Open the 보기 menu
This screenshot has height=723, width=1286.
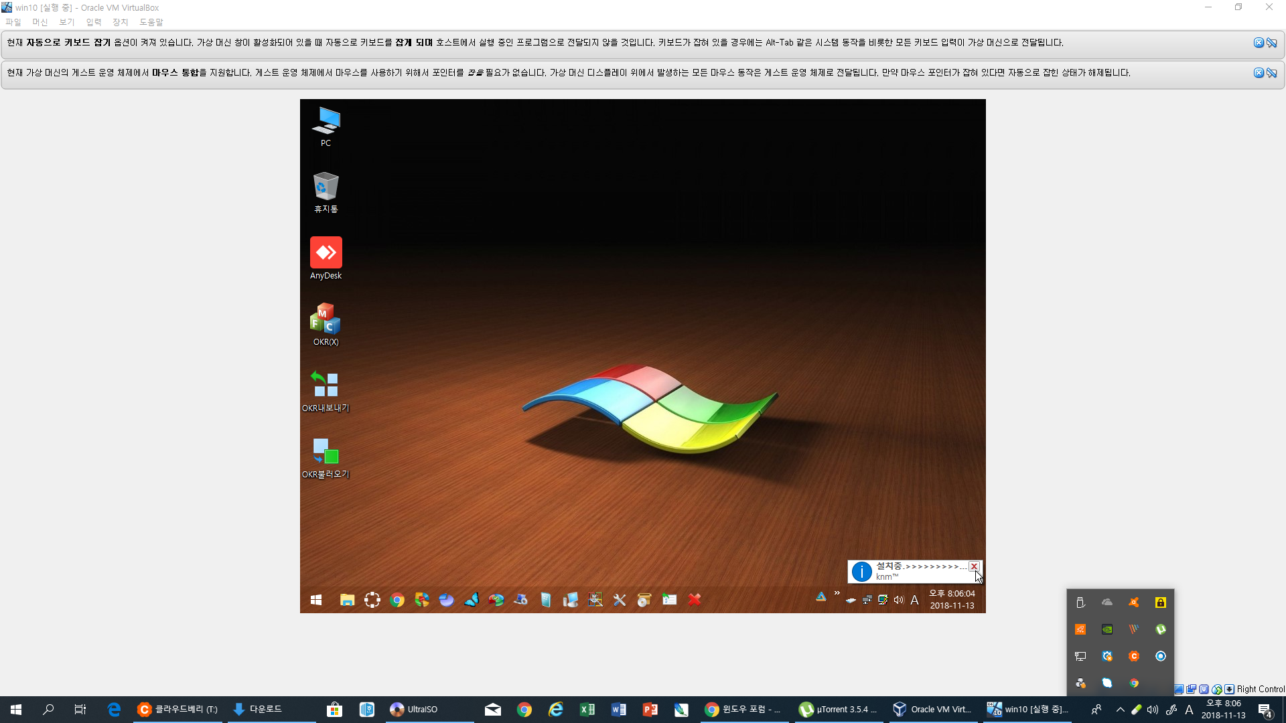pyautogui.click(x=67, y=22)
